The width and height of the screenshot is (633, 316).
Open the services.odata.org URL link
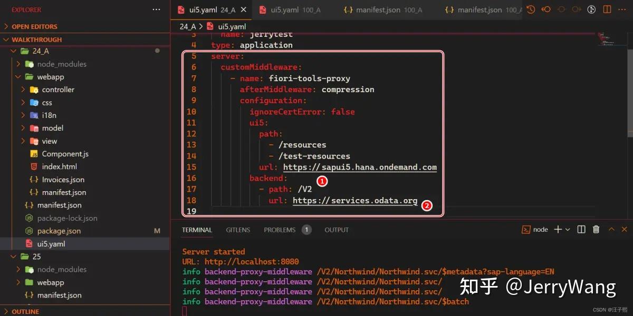(355, 200)
